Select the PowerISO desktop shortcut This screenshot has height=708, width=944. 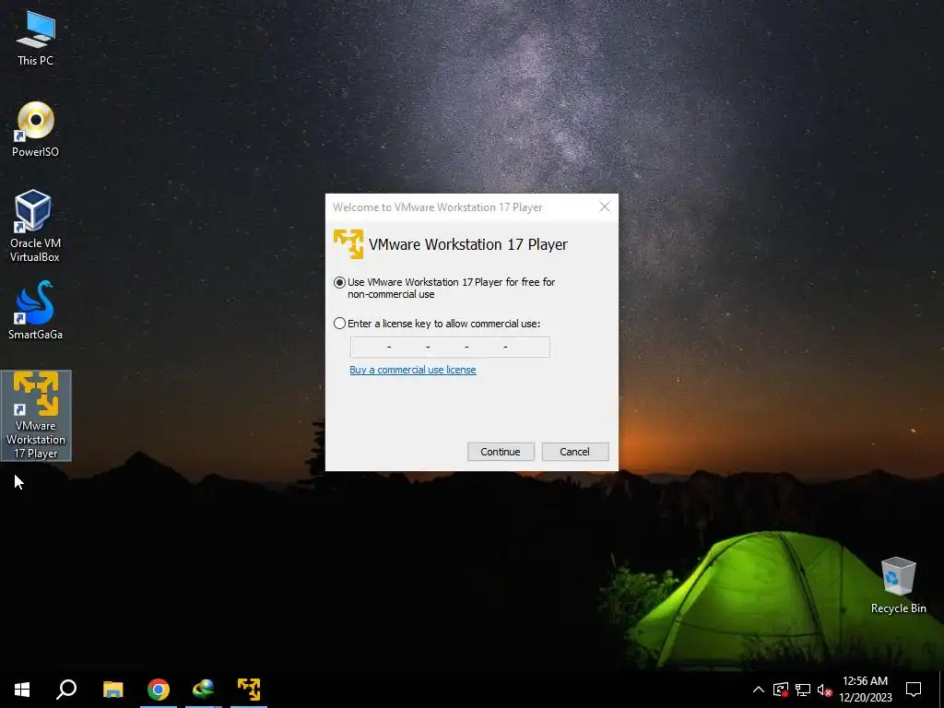tap(36, 129)
